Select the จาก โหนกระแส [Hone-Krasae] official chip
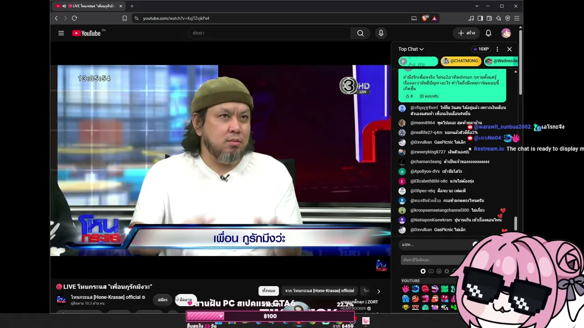Screen dimensions: 584x328 pyautogui.click(x=319, y=291)
